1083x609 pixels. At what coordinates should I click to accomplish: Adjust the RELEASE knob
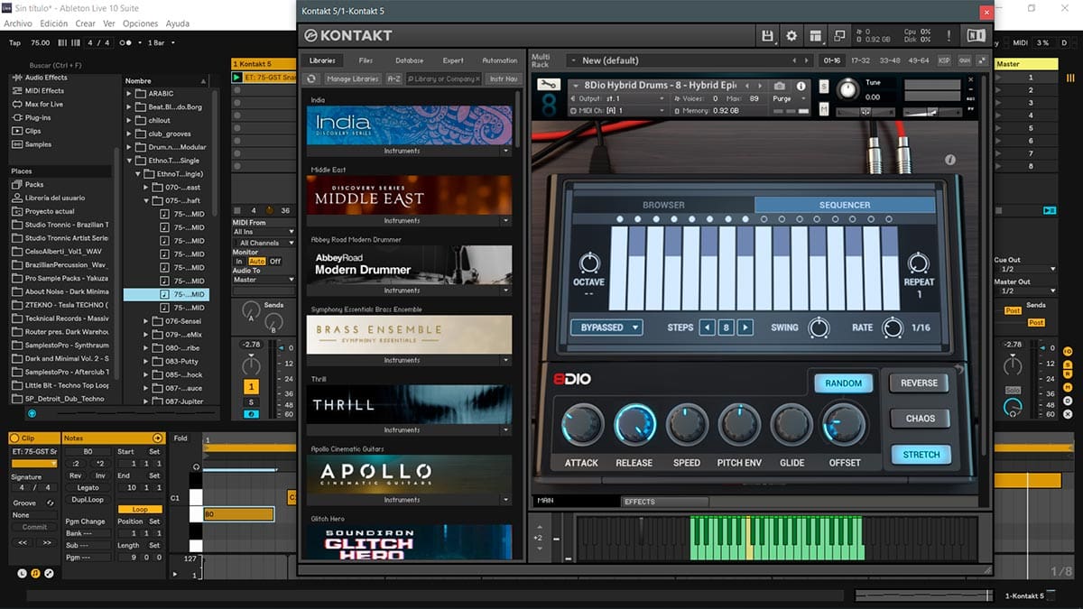(634, 424)
